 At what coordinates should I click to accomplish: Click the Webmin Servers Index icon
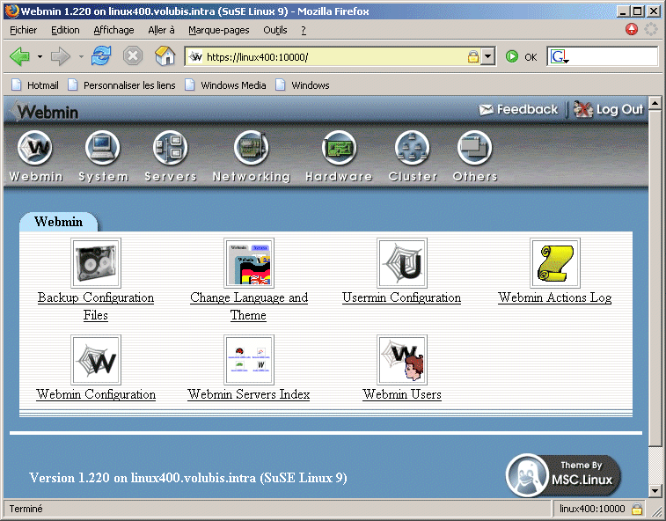point(249,360)
